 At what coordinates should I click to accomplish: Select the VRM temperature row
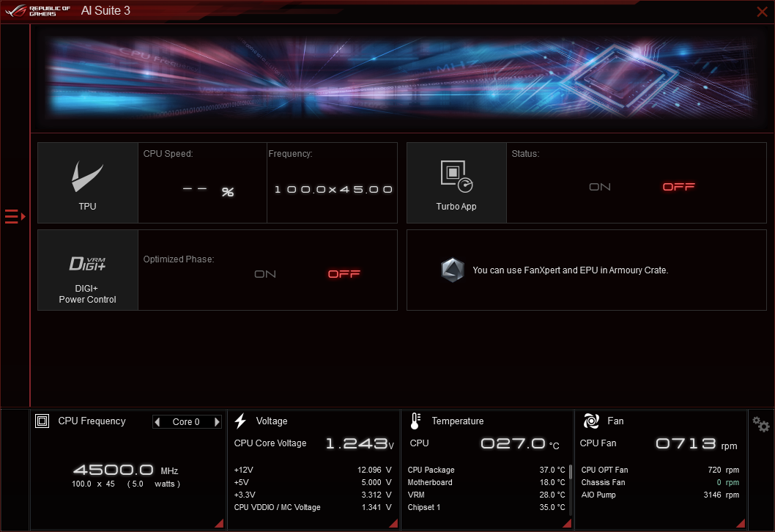point(486,495)
